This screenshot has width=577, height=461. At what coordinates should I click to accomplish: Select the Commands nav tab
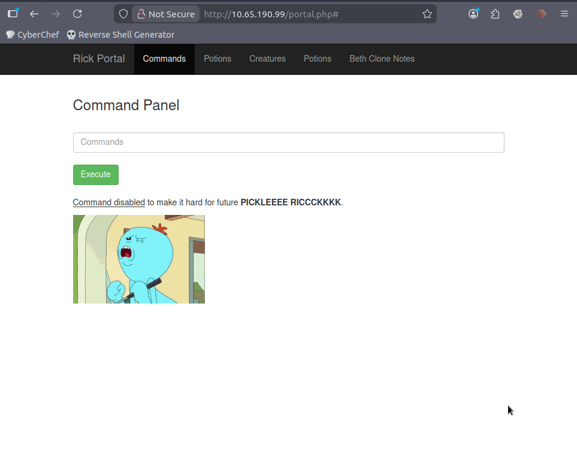tap(164, 59)
